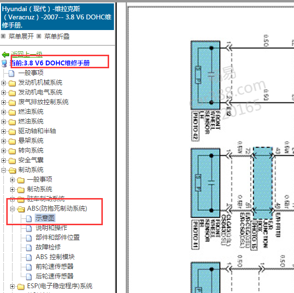Click the 前轮速传感器 page icon
The width and height of the screenshot is (294, 293).
[29, 267]
